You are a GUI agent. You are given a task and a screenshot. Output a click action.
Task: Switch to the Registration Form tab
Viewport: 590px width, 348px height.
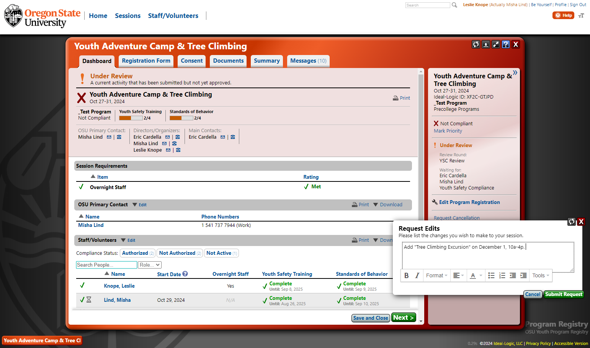coord(146,61)
